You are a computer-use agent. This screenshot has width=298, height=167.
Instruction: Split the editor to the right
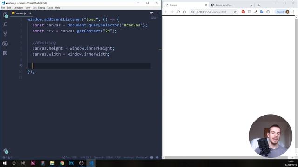[152, 13]
